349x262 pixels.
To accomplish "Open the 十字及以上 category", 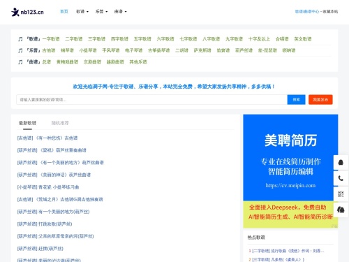I will click(x=259, y=39).
